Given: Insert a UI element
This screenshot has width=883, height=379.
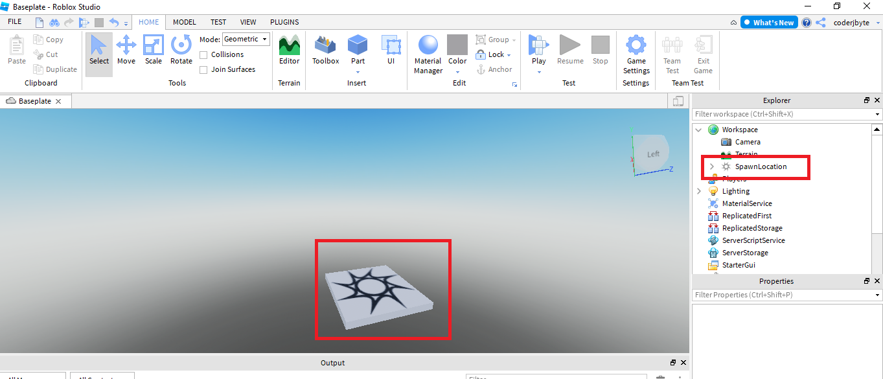Looking at the screenshot, I should point(391,50).
